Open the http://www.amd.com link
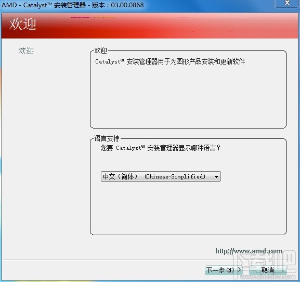Screen dimensions: 300x282 point(249,251)
